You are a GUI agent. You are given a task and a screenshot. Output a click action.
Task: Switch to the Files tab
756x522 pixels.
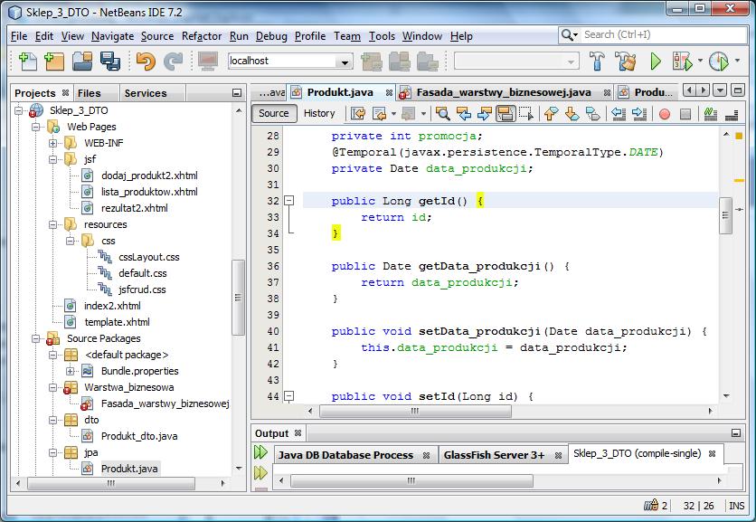90,93
